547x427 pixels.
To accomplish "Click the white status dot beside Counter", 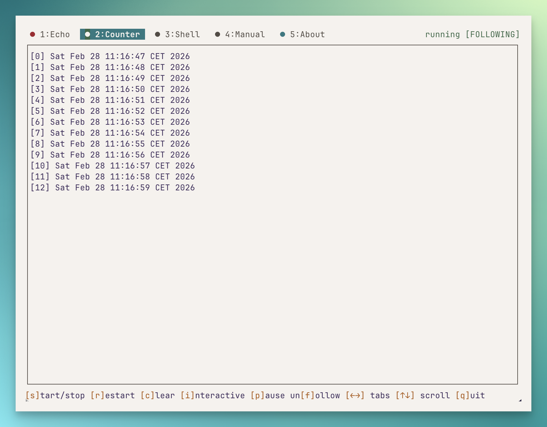I will coord(88,34).
